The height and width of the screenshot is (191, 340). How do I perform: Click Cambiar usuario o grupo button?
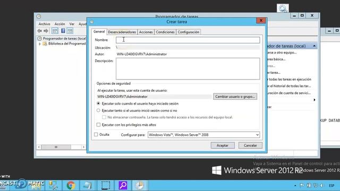coord(235,97)
